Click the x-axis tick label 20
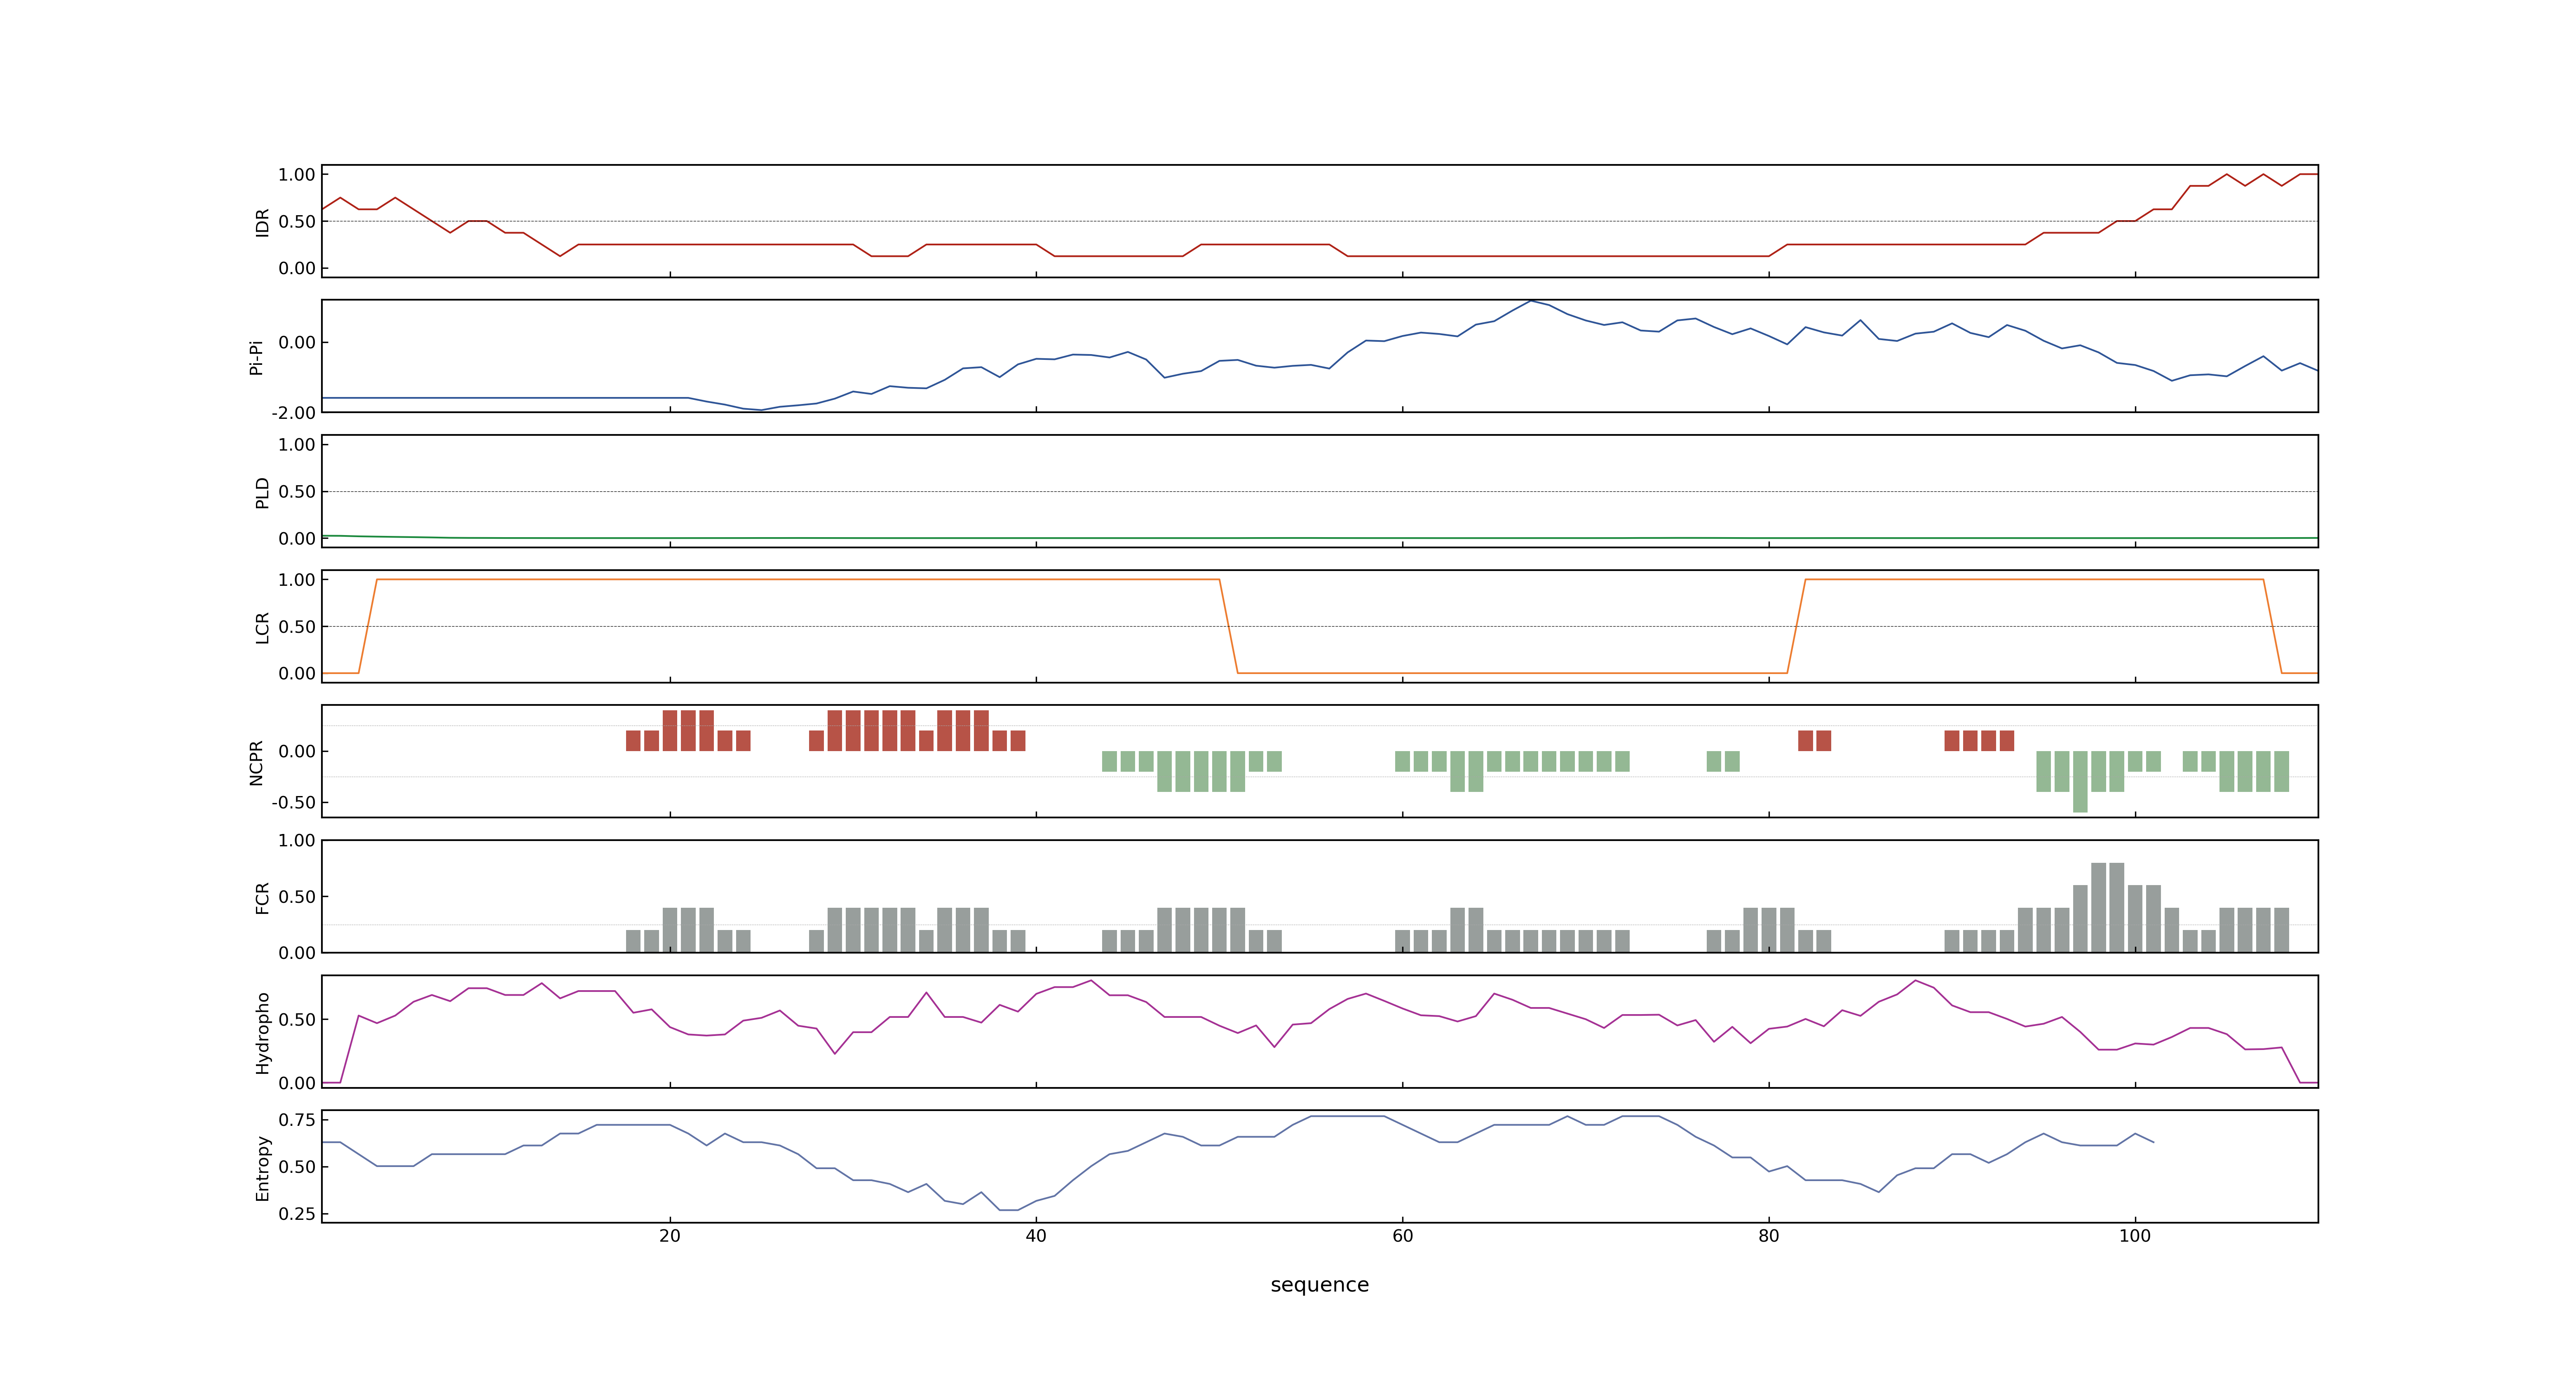 (670, 1236)
